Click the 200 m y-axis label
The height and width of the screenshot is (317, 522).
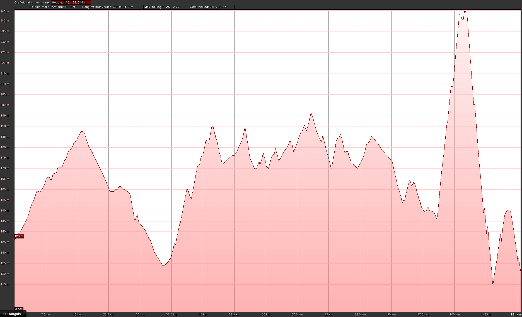click(x=5, y=105)
